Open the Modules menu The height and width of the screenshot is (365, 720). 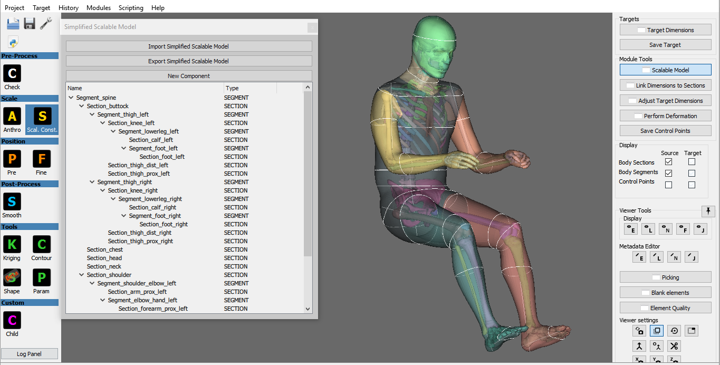[99, 7]
